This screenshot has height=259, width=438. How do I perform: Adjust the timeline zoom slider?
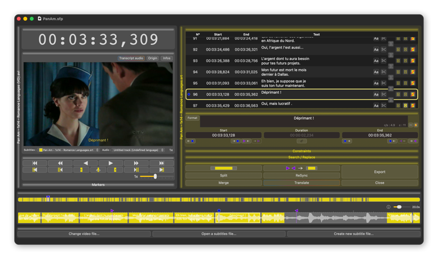tap(399, 207)
